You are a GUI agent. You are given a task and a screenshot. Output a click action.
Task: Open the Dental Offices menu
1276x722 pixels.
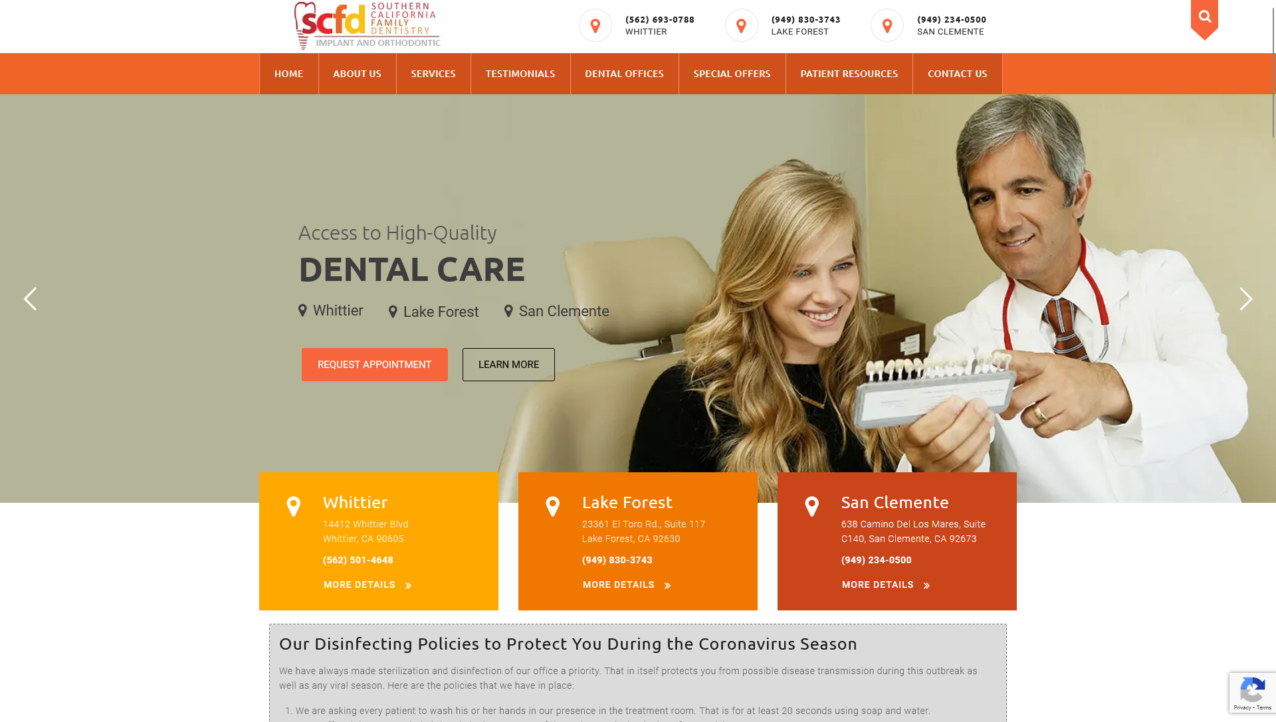click(x=624, y=74)
